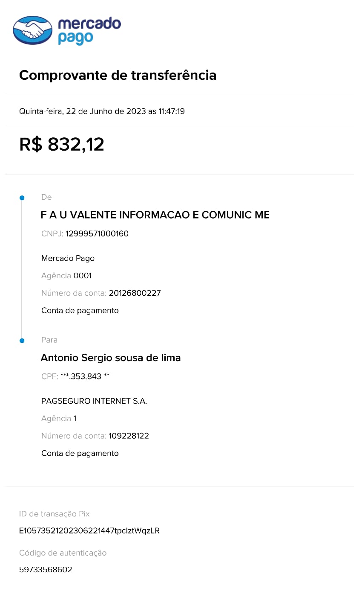The width and height of the screenshot is (359, 600).
Task: Click sender name F A U VALENTE INFORMACAO
Action: pos(155,215)
